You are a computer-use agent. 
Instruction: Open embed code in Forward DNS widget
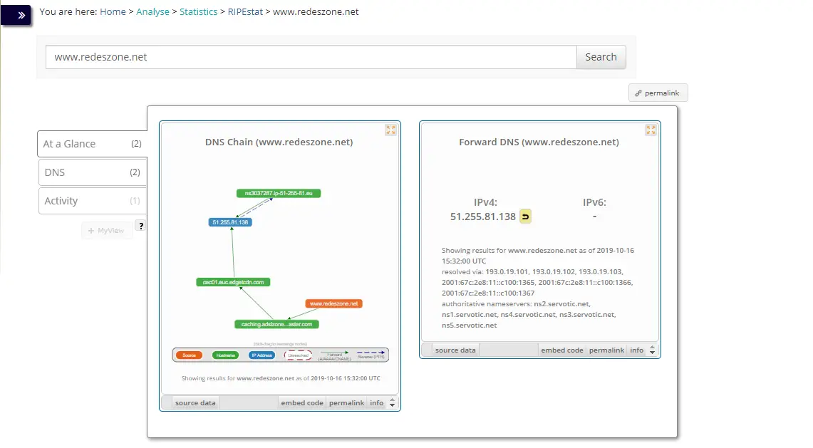tap(562, 350)
